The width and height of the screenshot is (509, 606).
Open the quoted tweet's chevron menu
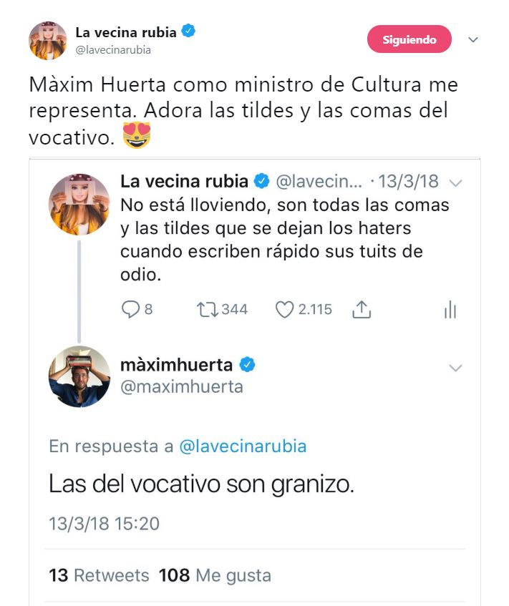[456, 182]
